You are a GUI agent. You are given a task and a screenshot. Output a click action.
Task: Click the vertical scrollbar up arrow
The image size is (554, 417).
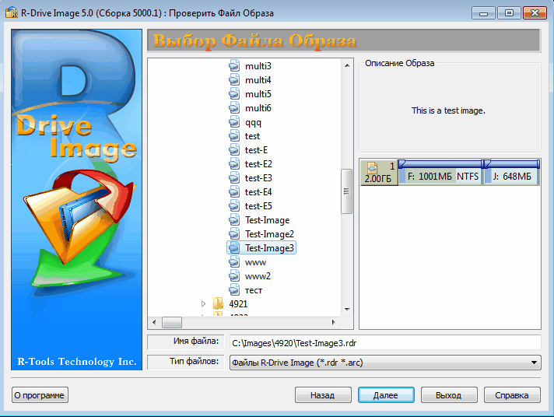click(x=347, y=65)
